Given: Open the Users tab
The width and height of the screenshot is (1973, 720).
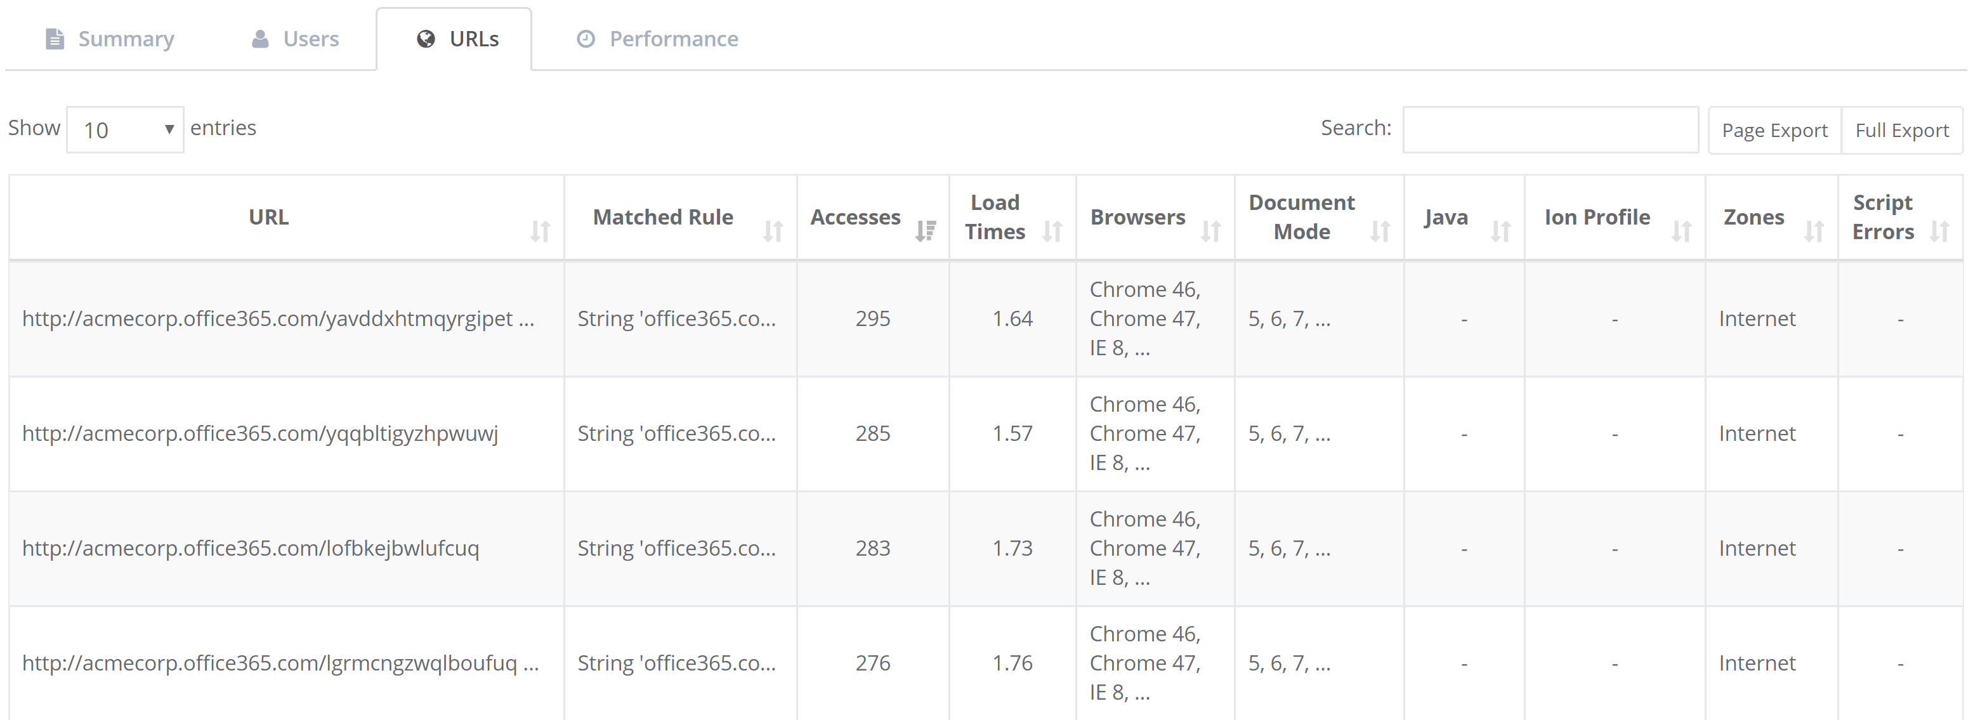Looking at the screenshot, I should click(x=295, y=39).
